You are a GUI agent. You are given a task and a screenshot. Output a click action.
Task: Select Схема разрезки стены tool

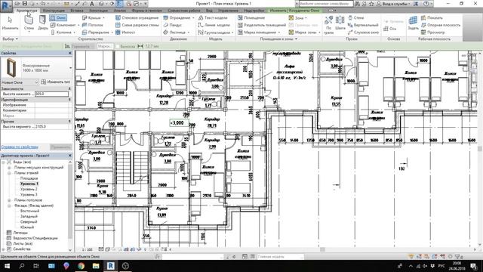(x=137, y=25)
